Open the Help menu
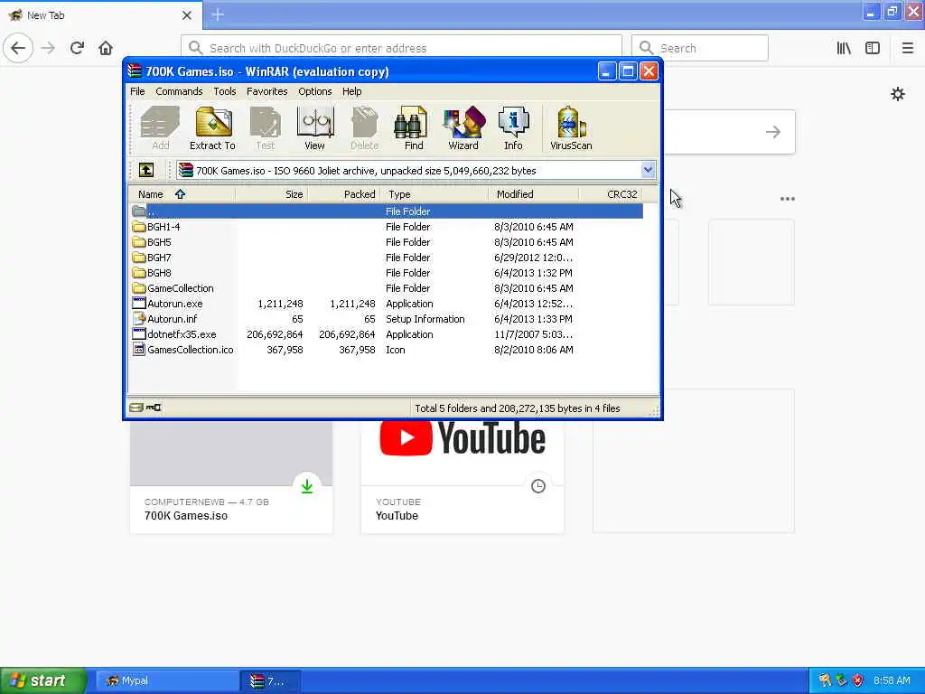925x694 pixels. pyautogui.click(x=351, y=91)
